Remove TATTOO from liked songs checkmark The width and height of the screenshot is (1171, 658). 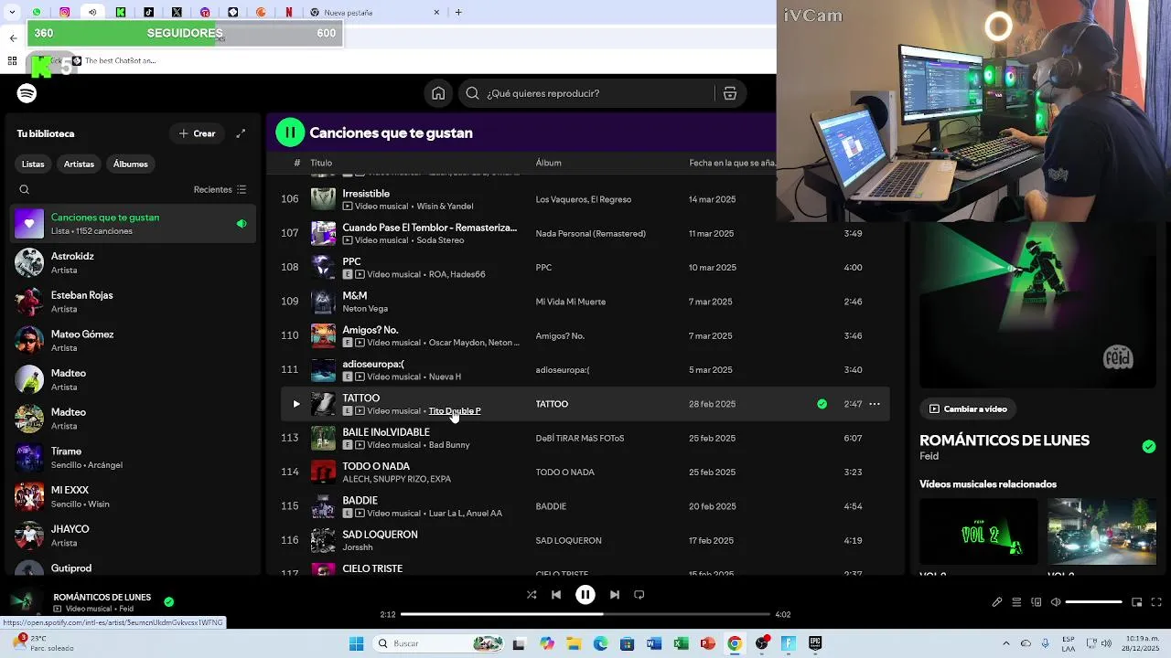tap(822, 404)
